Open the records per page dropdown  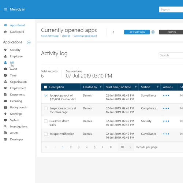[126, 147]
